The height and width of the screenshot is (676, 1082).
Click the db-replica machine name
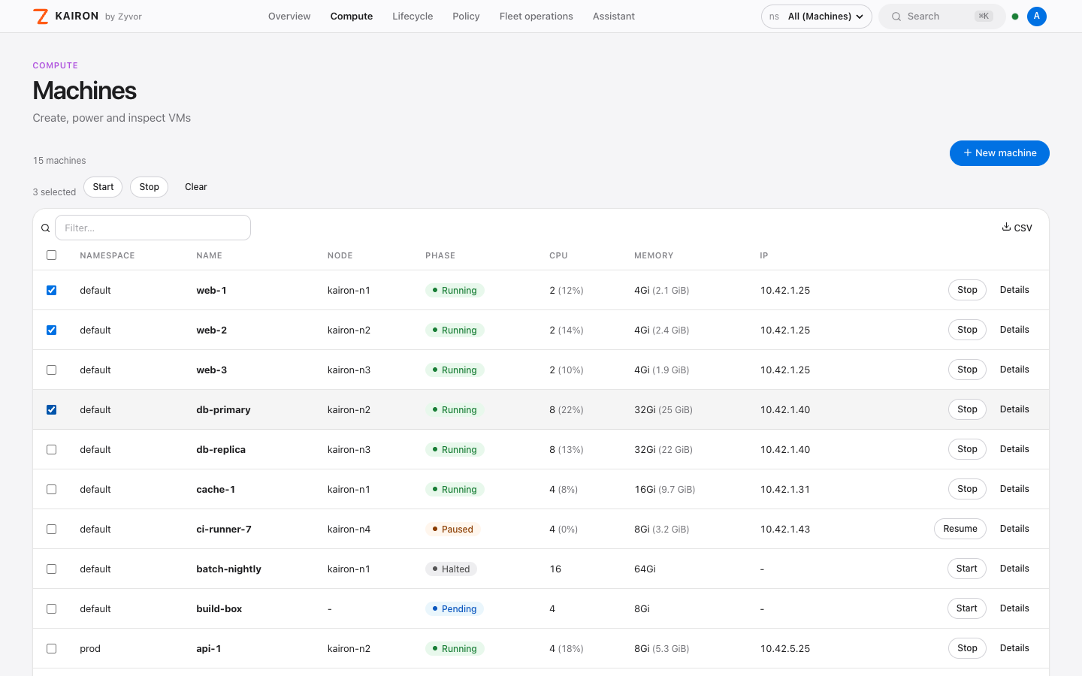[221, 449]
